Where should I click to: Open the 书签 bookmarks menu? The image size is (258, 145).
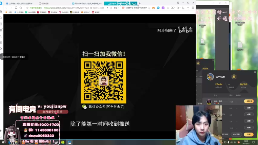pyautogui.click(x=9, y=12)
